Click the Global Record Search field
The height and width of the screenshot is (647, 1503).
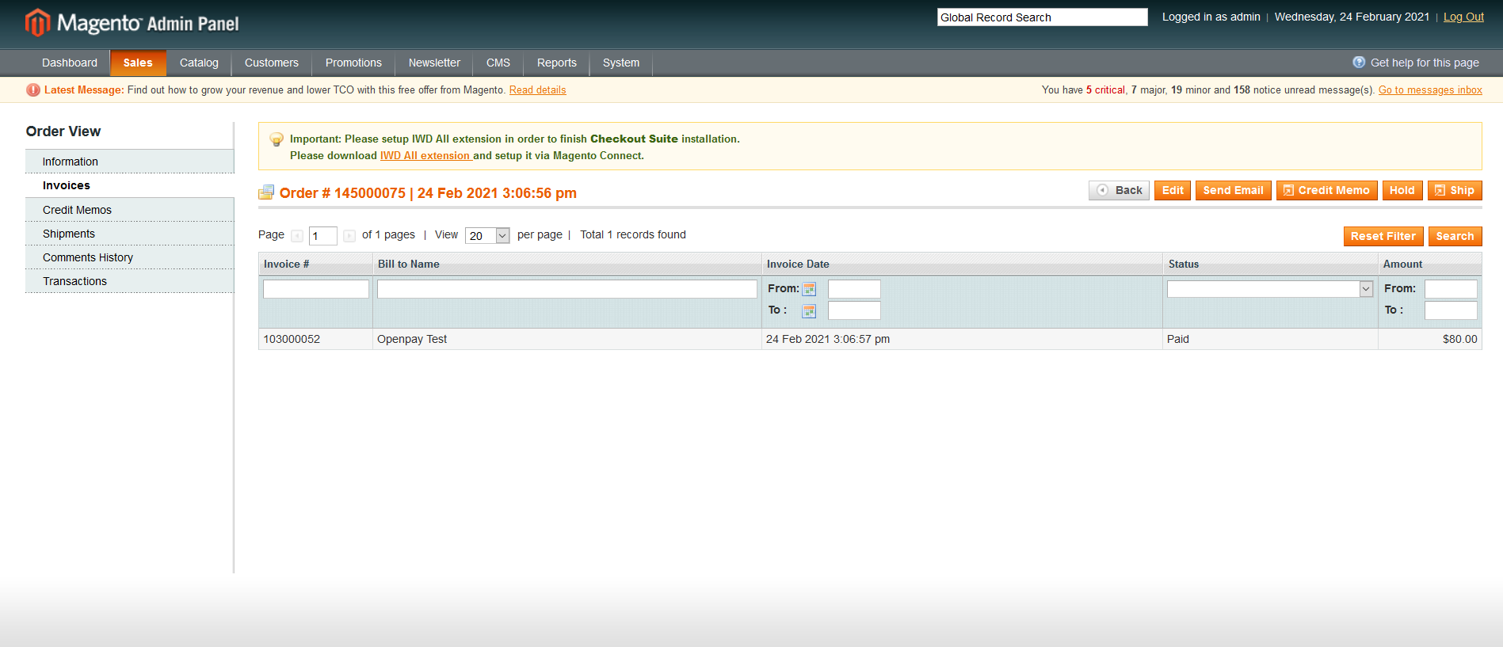1041,17
